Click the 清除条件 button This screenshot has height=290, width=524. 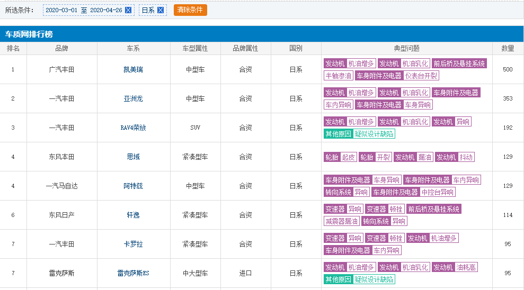tap(190, 10)
